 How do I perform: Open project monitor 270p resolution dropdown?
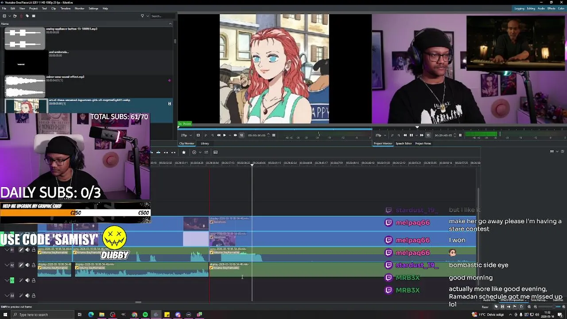pos(380,135)
